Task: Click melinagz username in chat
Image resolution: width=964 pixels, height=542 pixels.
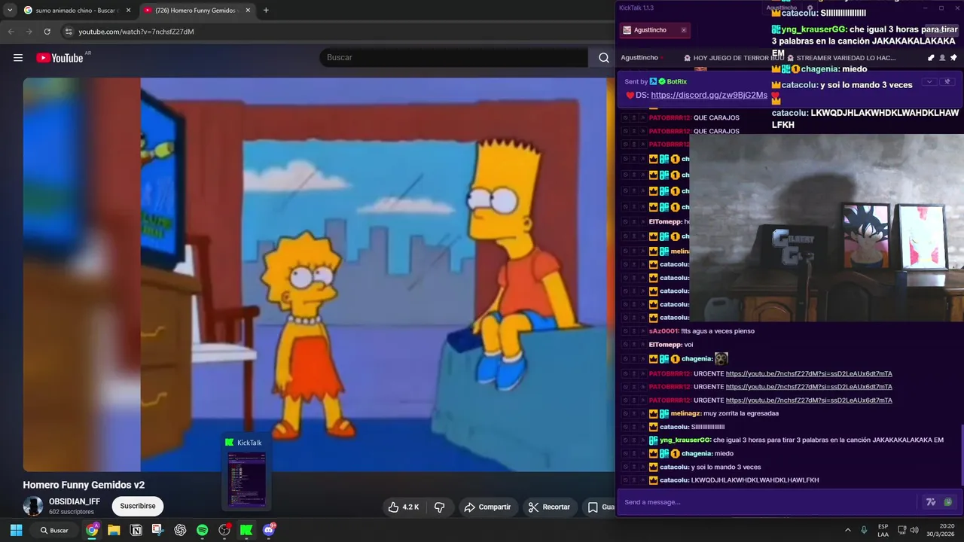Action: tap(685, 414)
